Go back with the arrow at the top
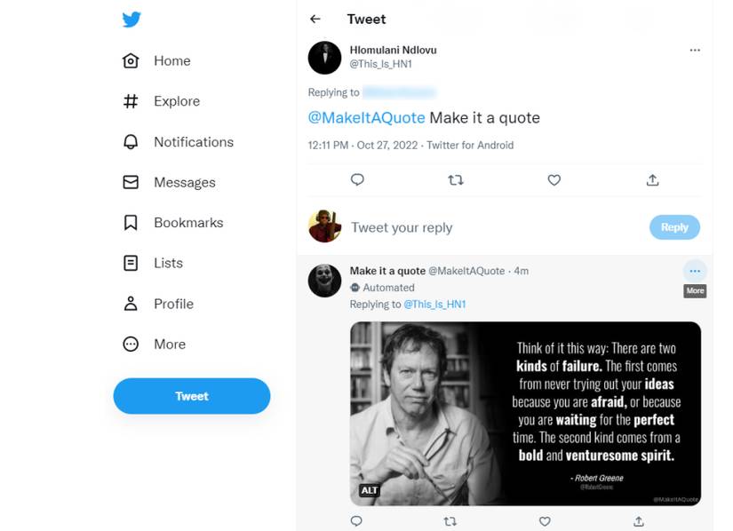This screenshot has width=733, height=531. [x=315, y=19]
